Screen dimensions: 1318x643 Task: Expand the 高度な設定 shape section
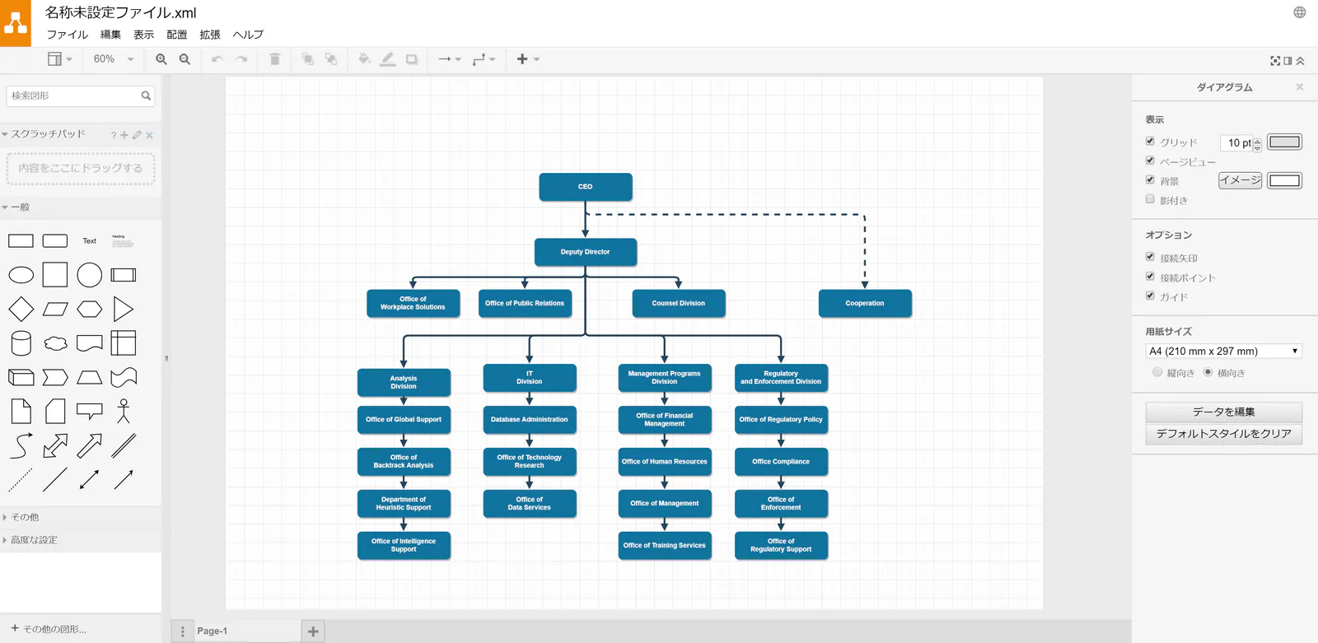[x=81, y=540]
